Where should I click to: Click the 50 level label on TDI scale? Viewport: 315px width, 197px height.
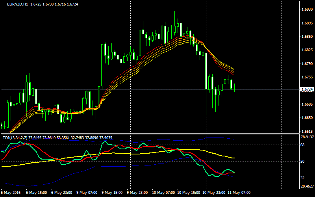[302, 162]
